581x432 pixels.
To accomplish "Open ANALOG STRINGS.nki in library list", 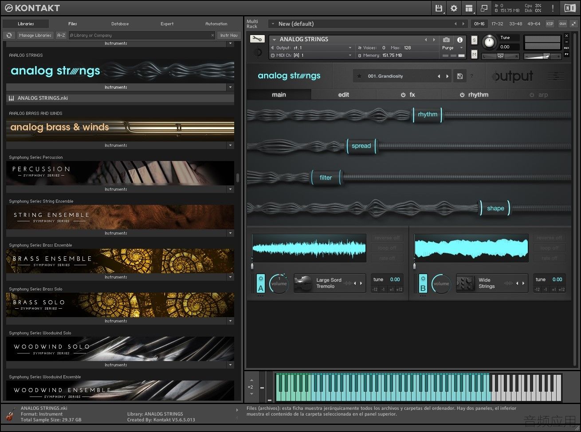I will click(x=120, y=98).
